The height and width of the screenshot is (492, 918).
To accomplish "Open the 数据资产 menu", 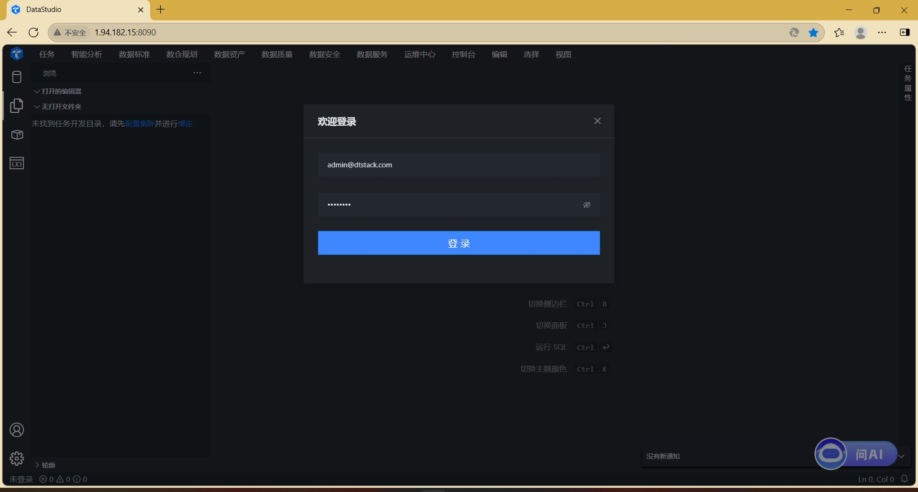I will 229,55.
